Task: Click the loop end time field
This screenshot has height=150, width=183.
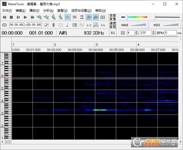Action: click(x=34, y=25)
